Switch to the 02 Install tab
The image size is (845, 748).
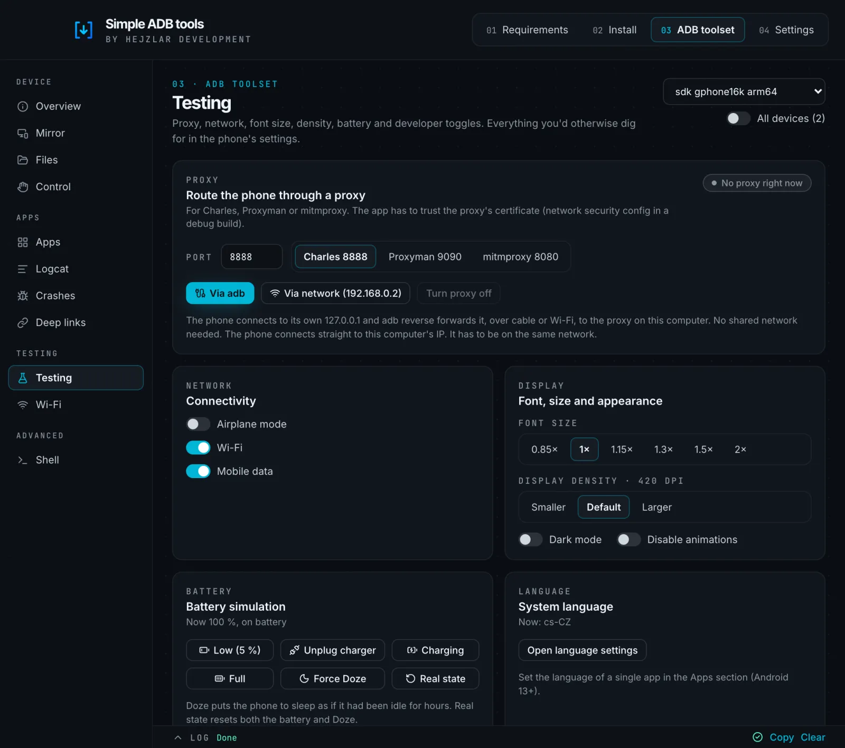click(614, 30)
